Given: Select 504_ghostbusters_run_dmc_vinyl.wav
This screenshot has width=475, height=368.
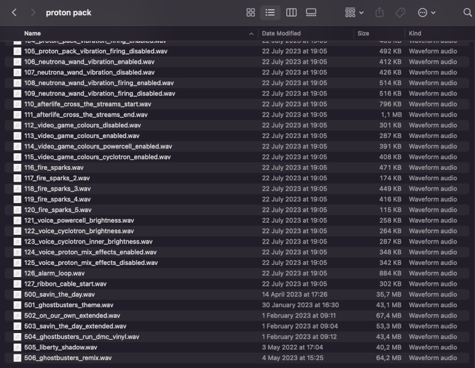Looking at the screenshot, I should 237,337.
